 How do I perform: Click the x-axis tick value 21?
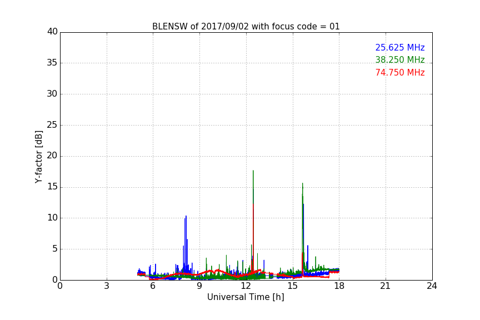(386, 286)
